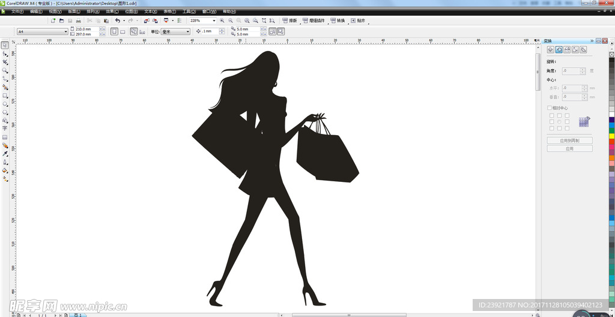Viewport: 615px width, 317px height.
Task: Open the Skew transform tab icon
Action: click(583, 49)
